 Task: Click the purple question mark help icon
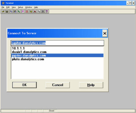[47, 12]
